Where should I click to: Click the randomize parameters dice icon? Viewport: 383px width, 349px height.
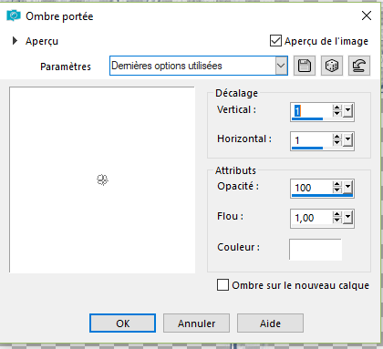coord(332,66)
